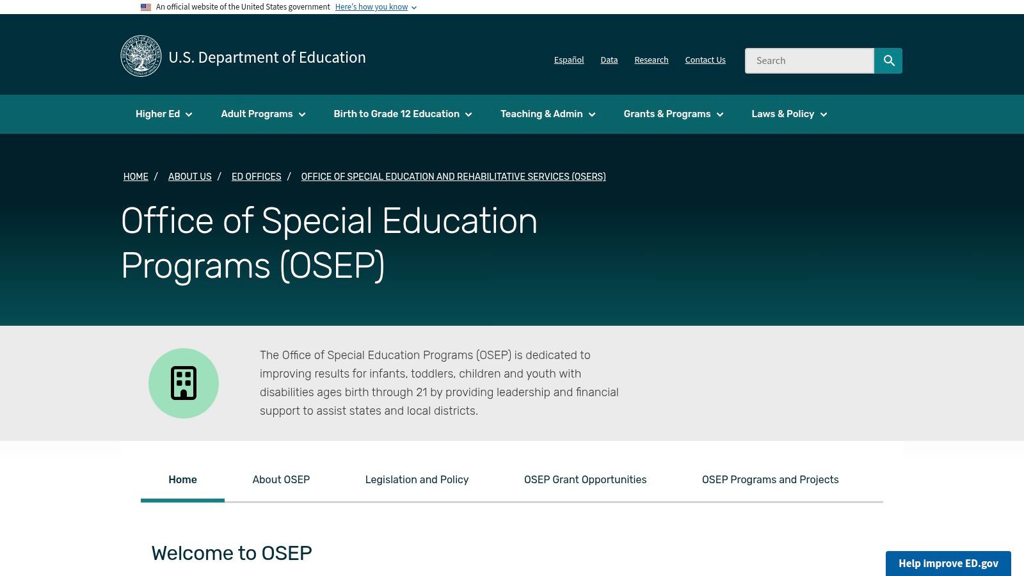Expand the Adult Programs navigation menu

(x=262, y=114)
